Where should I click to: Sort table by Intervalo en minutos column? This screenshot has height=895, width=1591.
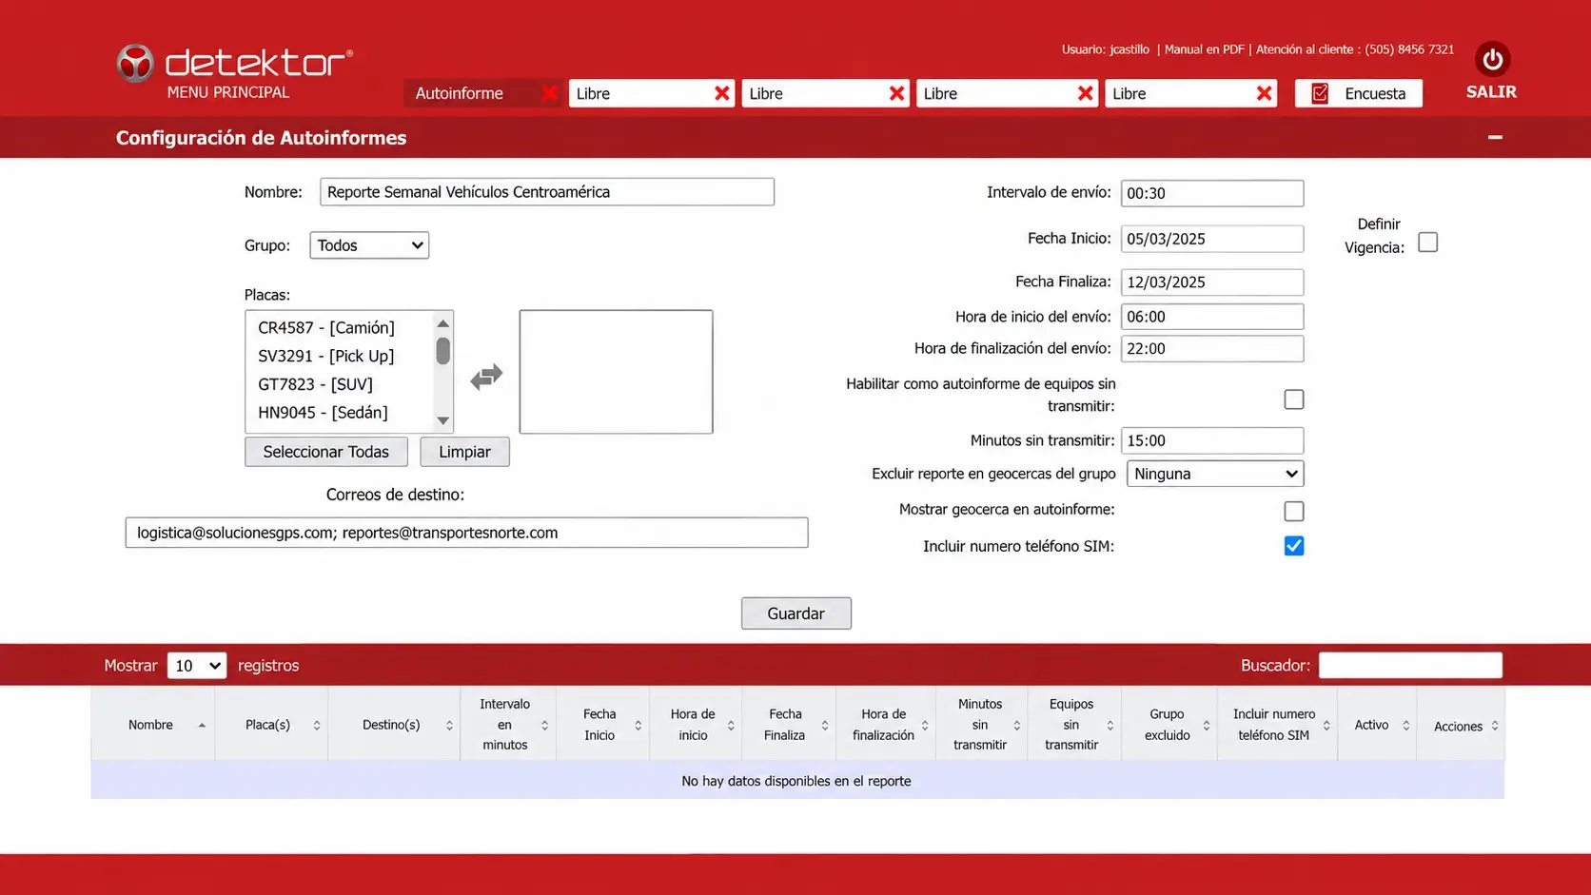point(508,725)
